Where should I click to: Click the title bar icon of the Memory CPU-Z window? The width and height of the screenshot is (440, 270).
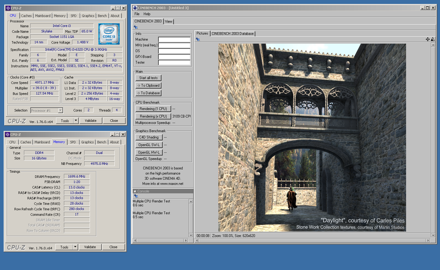pos(8,135)
